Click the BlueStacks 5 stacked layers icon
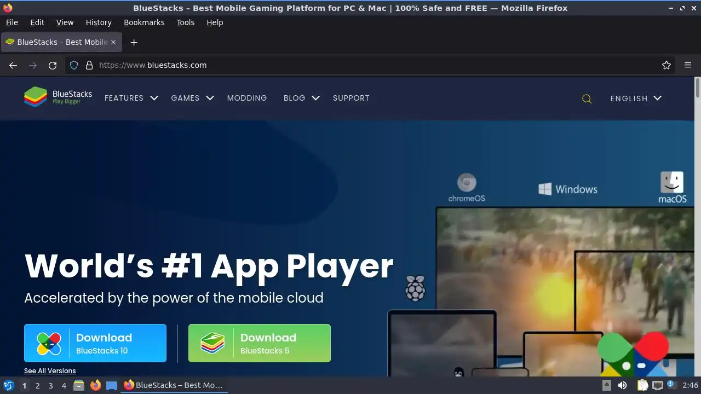Screen dimensions: 701x394 (212, 344)
